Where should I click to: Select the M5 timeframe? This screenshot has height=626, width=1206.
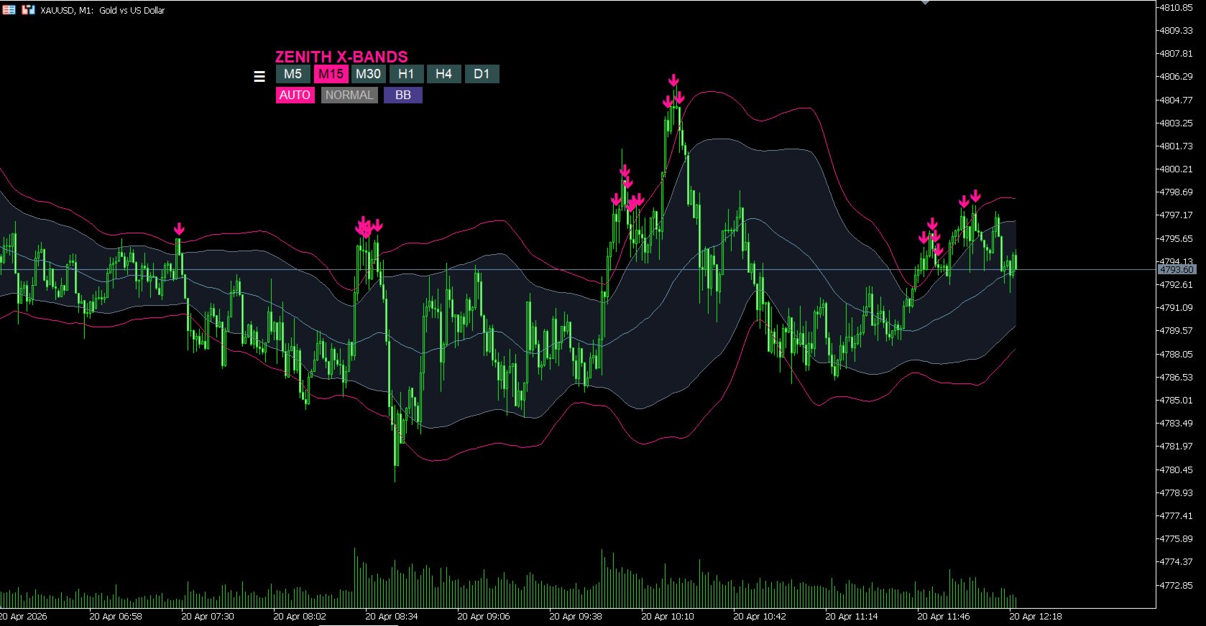click(293, 74)
